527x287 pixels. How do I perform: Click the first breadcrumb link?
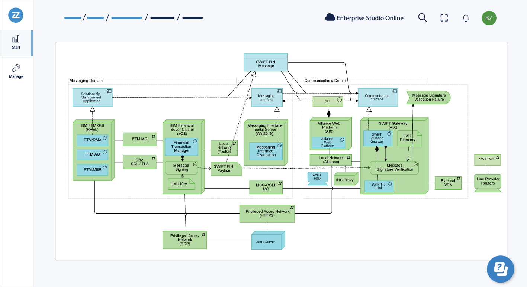click(73, 18)
